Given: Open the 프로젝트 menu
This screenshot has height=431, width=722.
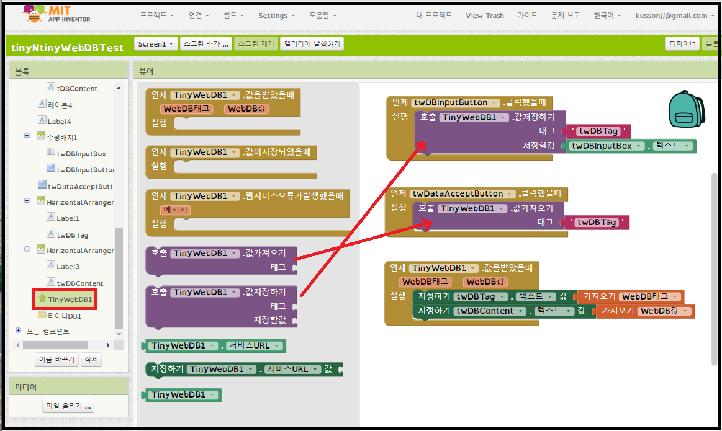Looking at the screenshot, I should [x=156, y=15].
